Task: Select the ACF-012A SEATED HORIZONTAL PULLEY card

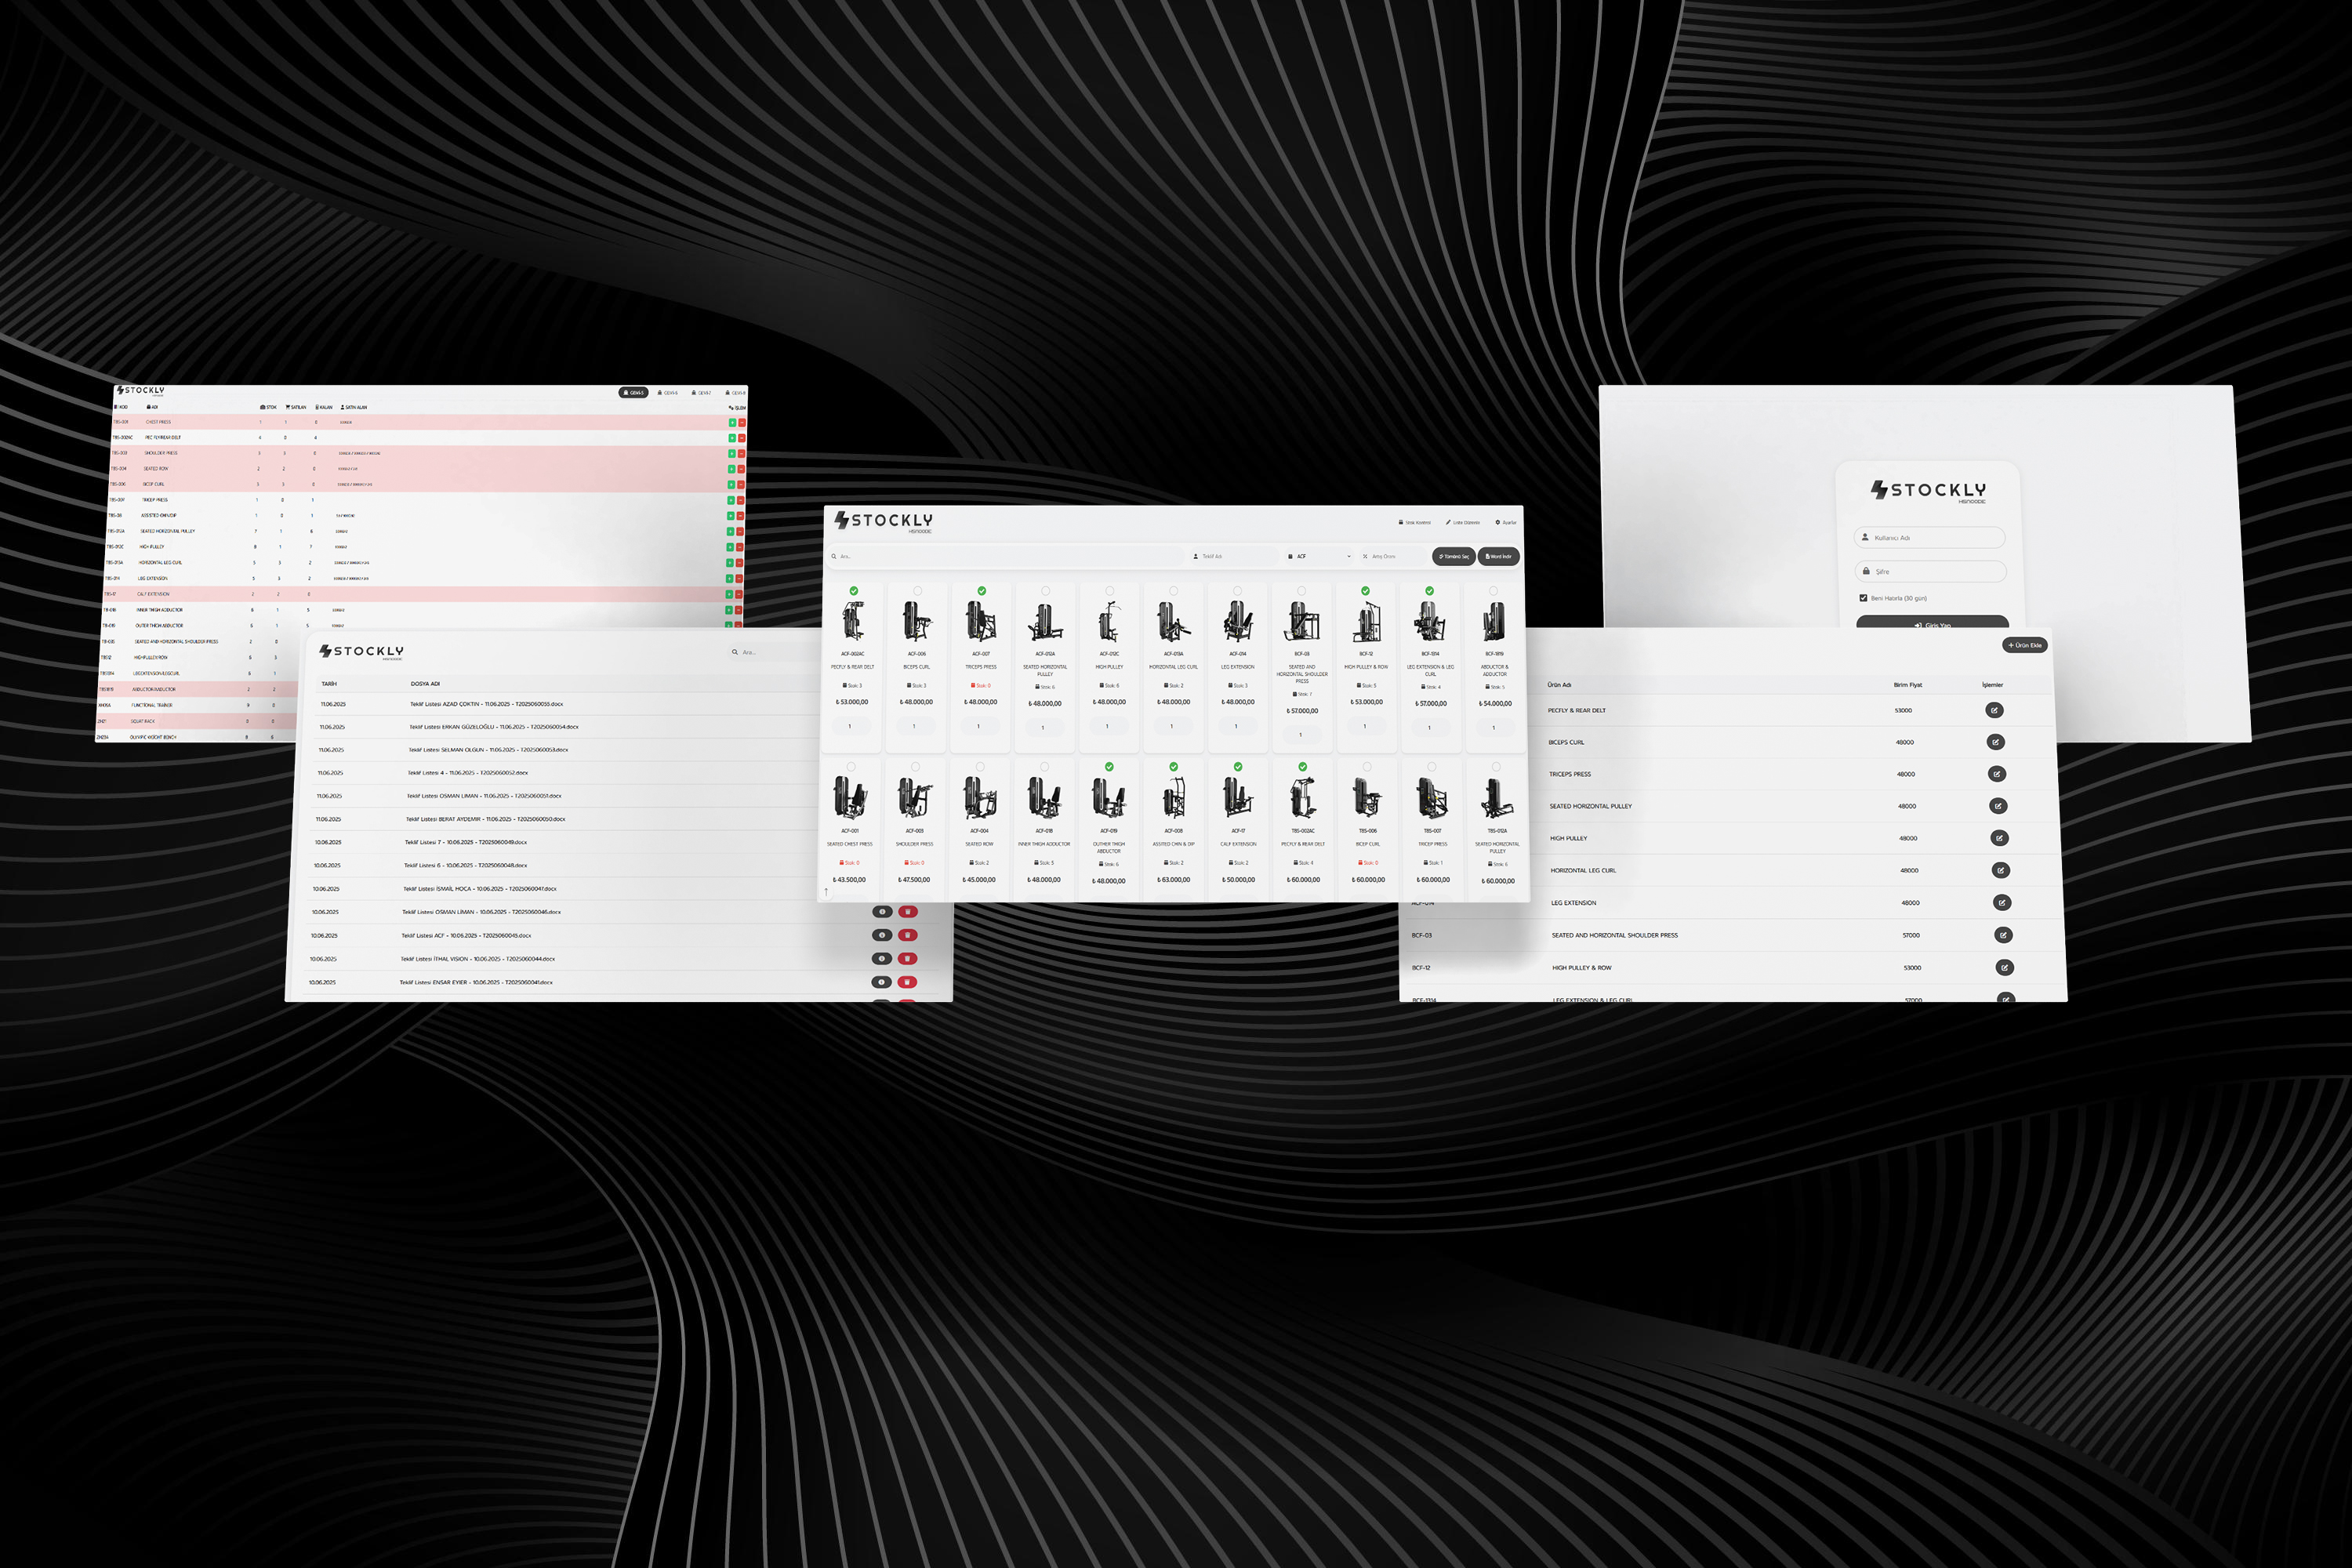Action: pyautogui.click(x=1045, y=591)
